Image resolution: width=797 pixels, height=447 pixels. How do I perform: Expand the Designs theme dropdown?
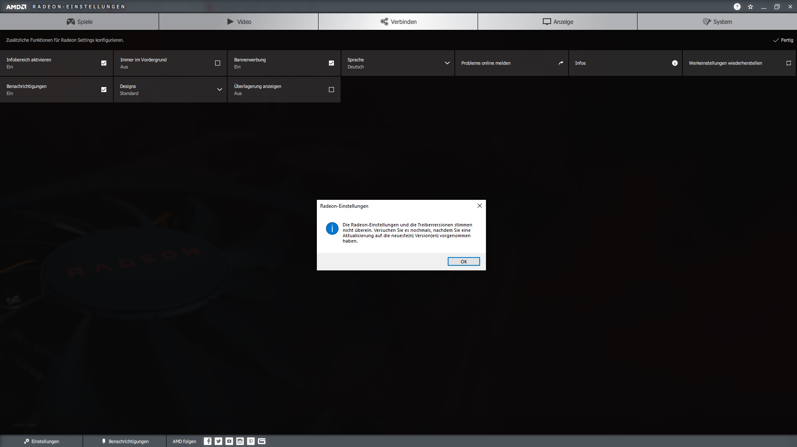click(219, 90)
